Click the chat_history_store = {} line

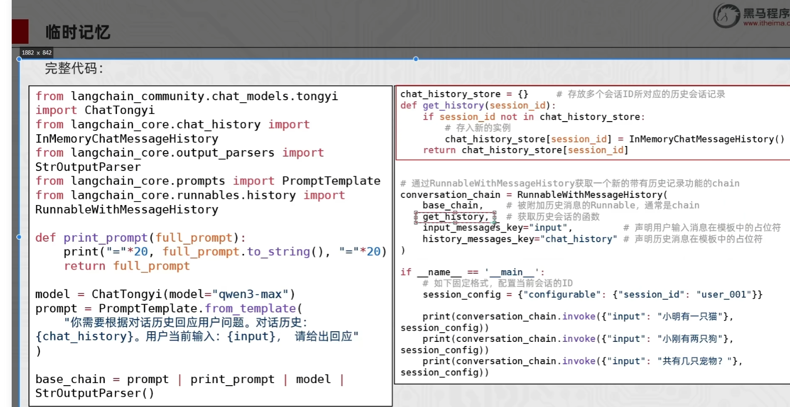[x=464, y=94]
